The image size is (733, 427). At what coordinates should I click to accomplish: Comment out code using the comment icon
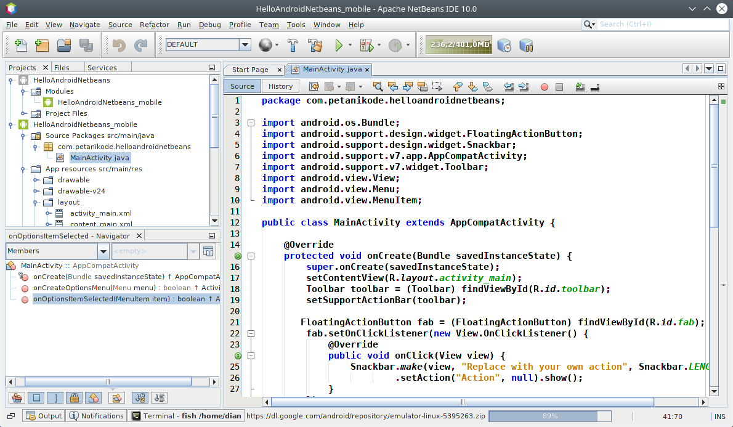[x=580, y=87]
